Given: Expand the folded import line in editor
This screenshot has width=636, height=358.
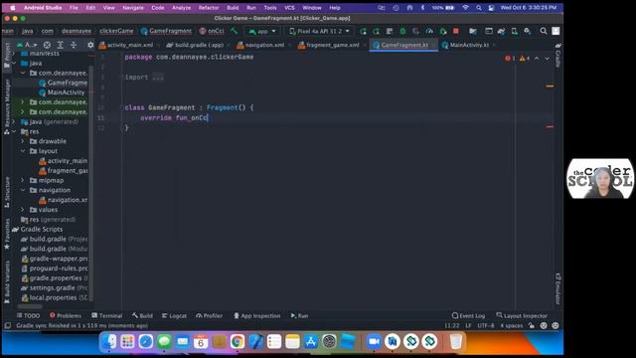Looking at the screenshot, I should pyautogui.click(x=158, y=78).
